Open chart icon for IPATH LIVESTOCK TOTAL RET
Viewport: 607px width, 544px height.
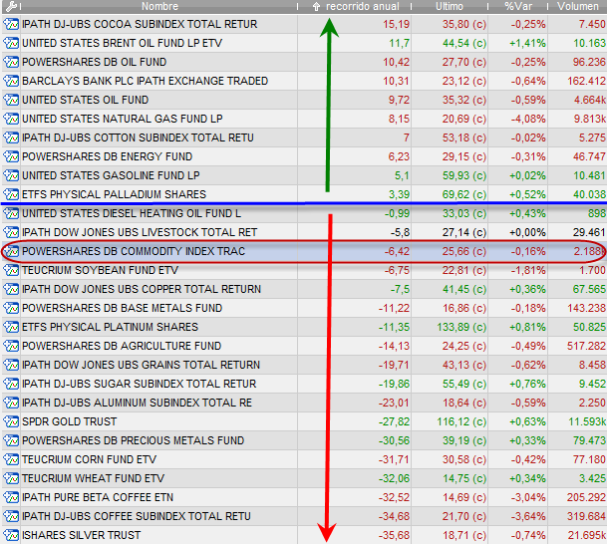click(11, 232)
